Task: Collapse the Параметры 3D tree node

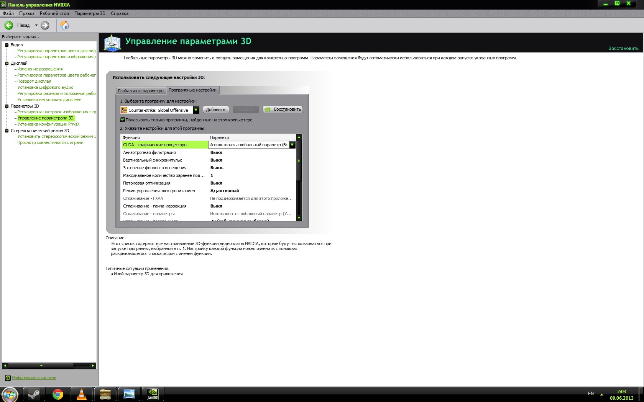Action: (7, 106)
